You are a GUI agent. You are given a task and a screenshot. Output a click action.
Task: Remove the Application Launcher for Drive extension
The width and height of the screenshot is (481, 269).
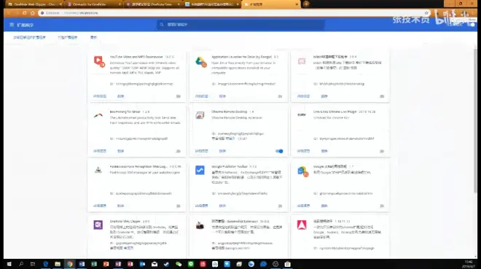(222, 96)
